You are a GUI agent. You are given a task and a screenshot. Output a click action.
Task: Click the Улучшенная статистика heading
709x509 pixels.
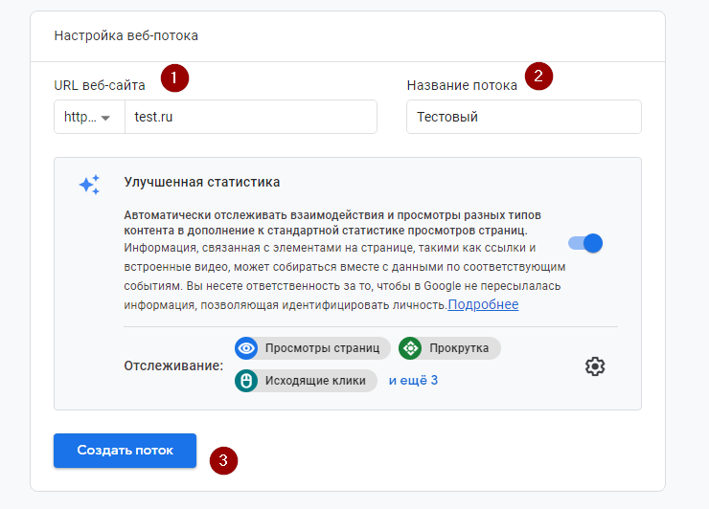pyautogui.click(x=202, y=182)
